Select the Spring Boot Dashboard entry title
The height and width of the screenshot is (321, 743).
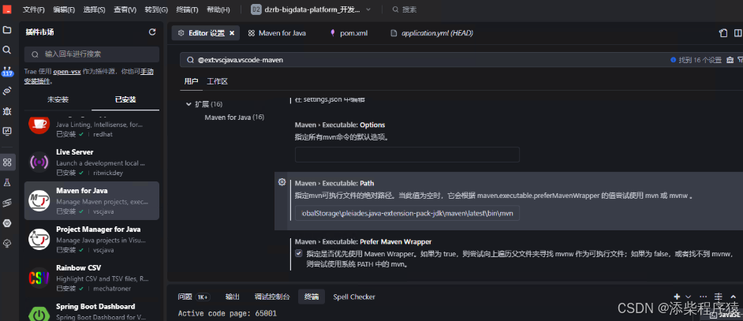[95, 306]
